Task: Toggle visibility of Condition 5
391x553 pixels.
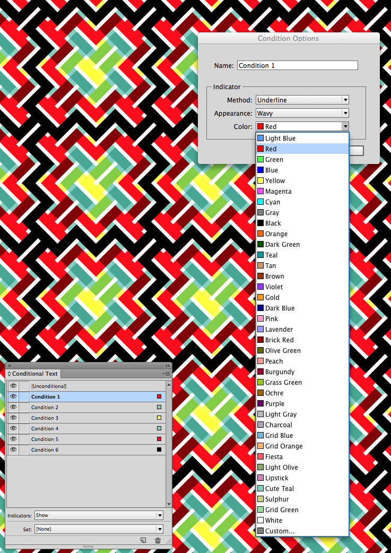Action: [x=13, y=439]
